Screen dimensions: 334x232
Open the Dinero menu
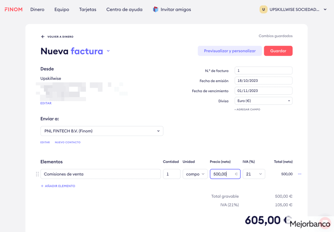click(x=37, y=10)
